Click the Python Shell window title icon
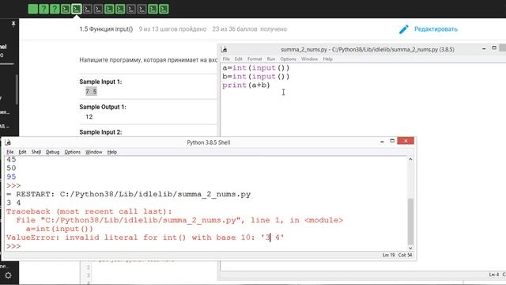 (8, 142)
